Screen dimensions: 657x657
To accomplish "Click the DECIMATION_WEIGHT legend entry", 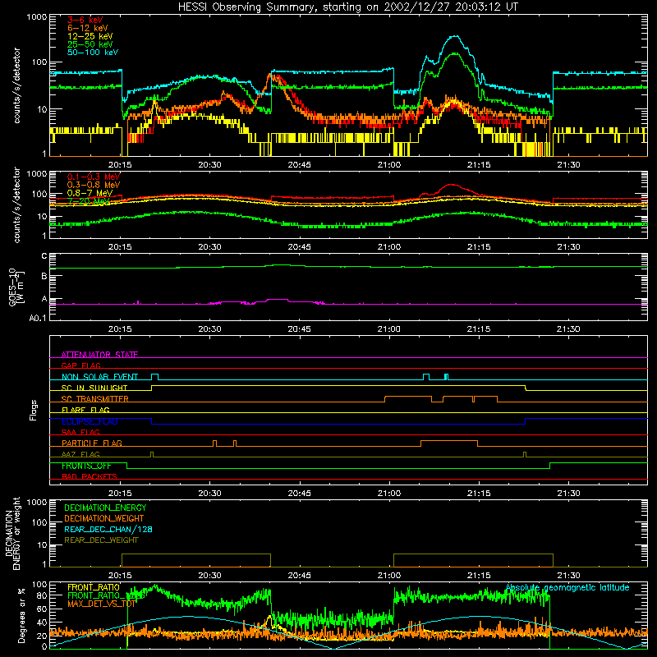I will pyautogui.click(x=104, y=518).
